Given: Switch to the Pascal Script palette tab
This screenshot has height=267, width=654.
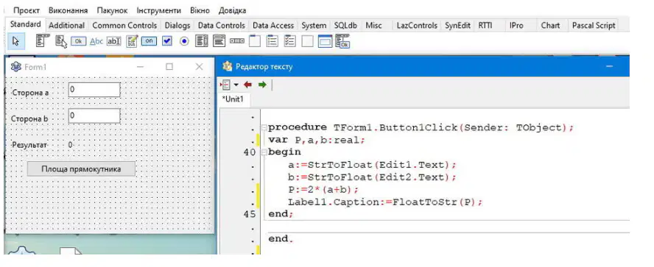Looking at the screenshot, I should (594, 26).
